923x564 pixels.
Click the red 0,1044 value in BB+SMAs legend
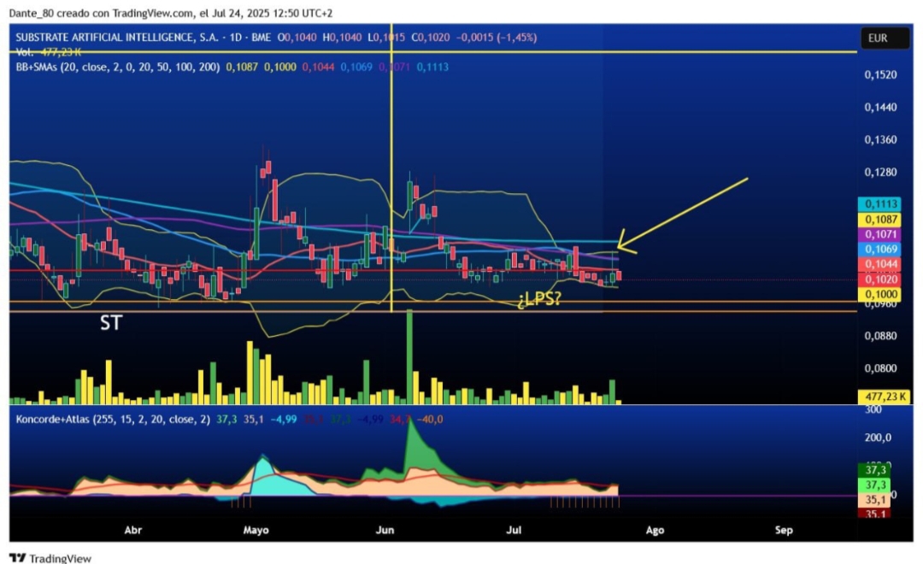[x=318, y=68]
